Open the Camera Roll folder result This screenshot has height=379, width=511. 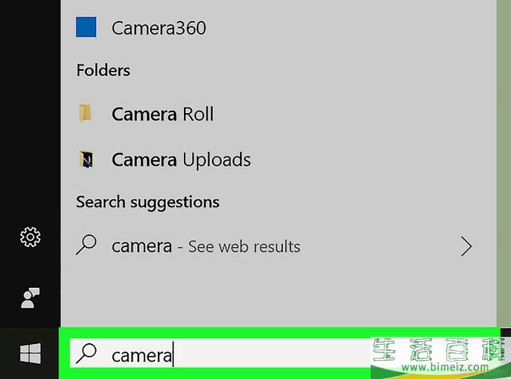tap(162, 114)
